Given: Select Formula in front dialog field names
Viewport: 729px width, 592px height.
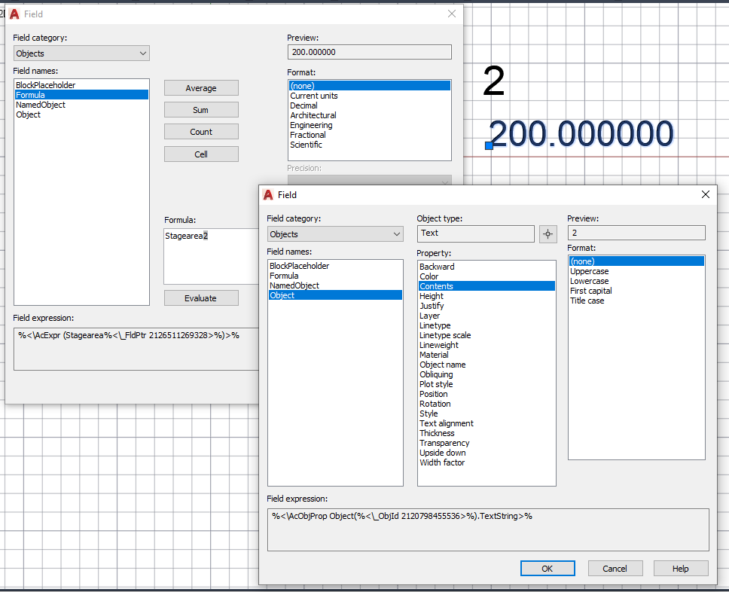Looking at the screenshot, I should tap(284, 276).
